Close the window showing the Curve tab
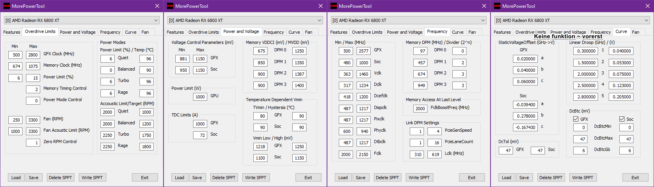Image resolution: width=654 pixels, height=187 pixels. 647,6
